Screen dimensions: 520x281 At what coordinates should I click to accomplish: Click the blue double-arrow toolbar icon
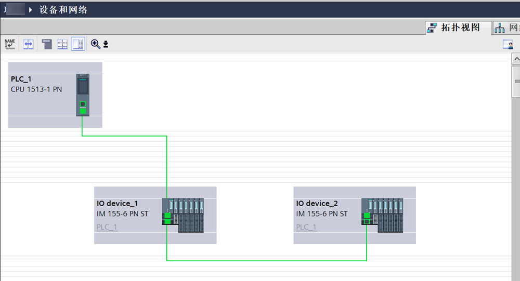[x=29, y=44]
